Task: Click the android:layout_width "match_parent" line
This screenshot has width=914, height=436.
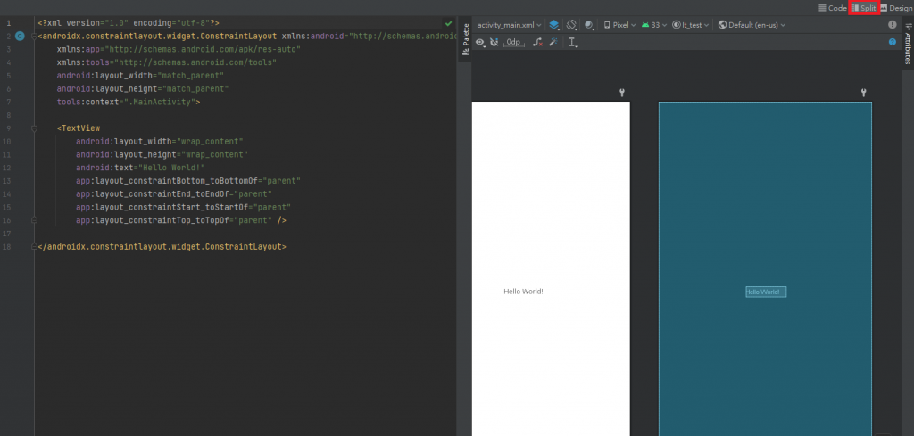Action: coord(140,76)
